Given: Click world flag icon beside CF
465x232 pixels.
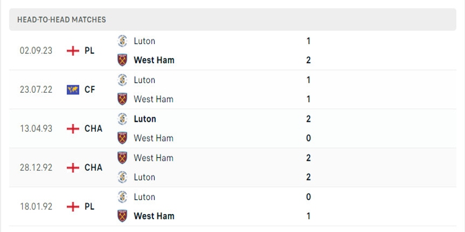Looking at the screenshot, I should 73,89.
